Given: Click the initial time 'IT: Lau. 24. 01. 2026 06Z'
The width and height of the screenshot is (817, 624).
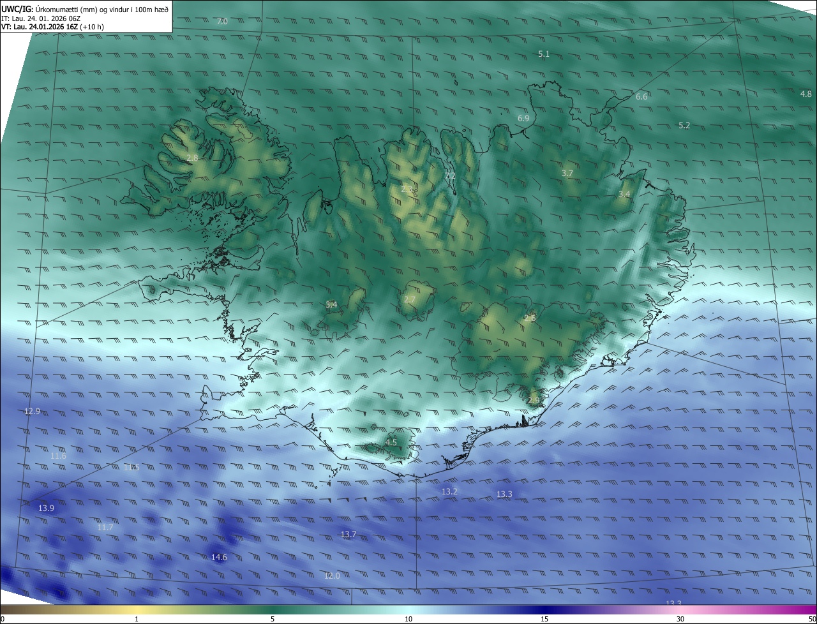Looking at the screenshot, I should coord(41,19).
